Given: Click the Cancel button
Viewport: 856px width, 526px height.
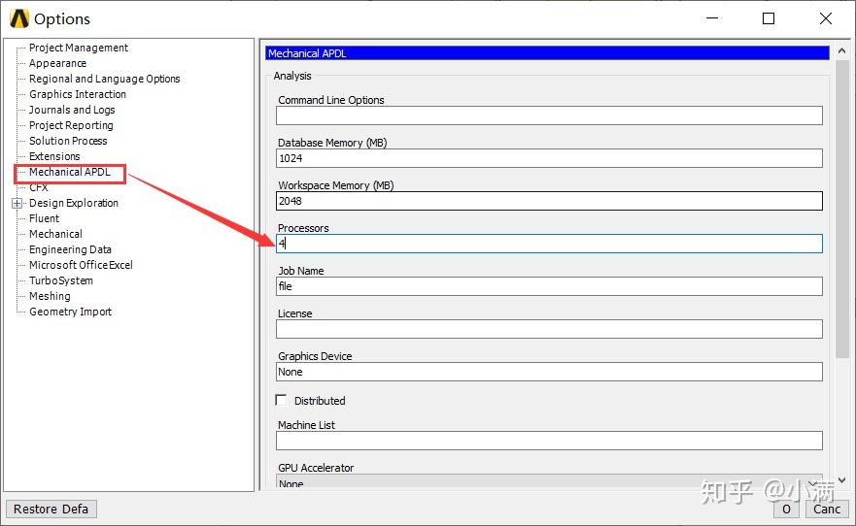Looking at the screenshot, I should (x=827, y=510).
